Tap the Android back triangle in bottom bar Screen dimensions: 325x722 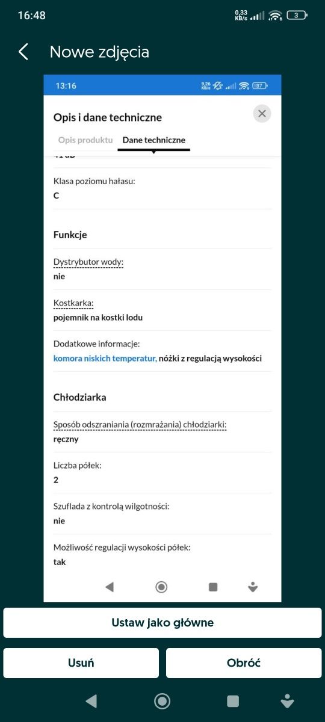click(x=91, y=700)
